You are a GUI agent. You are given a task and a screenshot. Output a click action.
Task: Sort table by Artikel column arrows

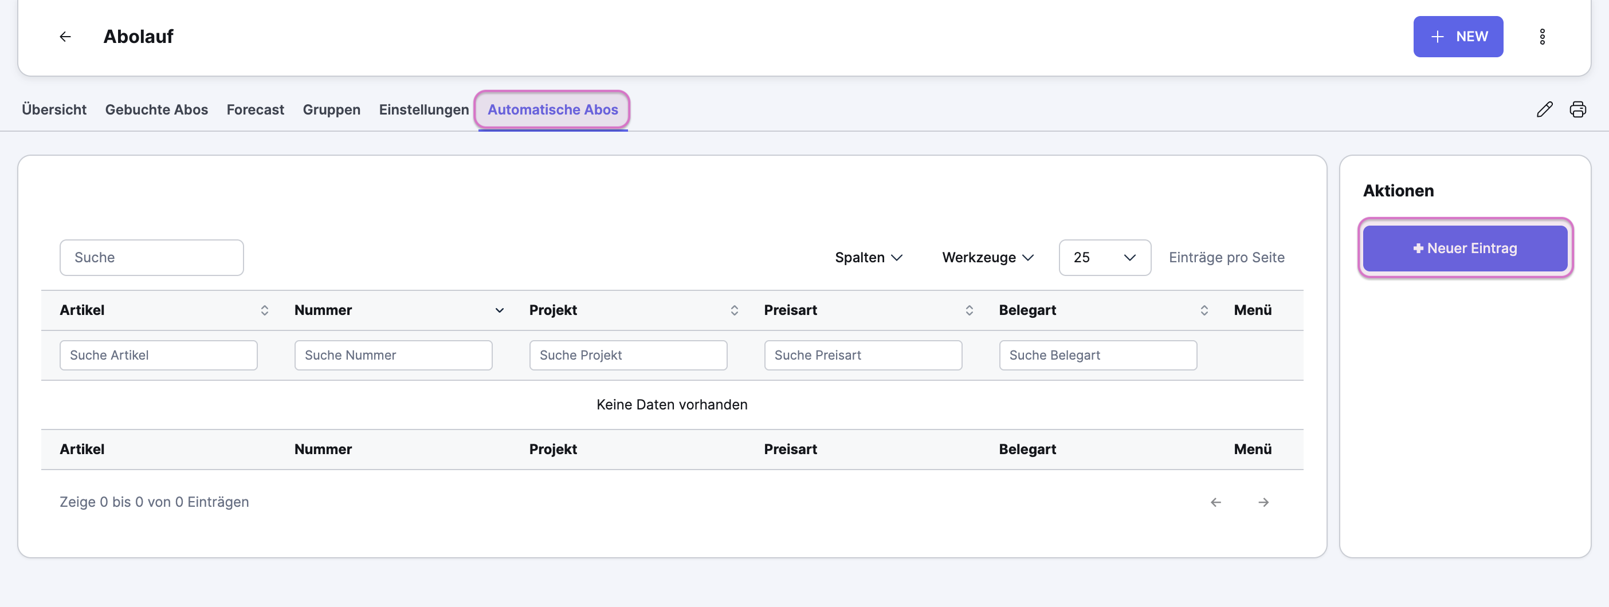264,310
